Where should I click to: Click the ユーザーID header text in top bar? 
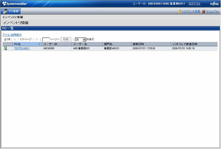coord(159,4)
